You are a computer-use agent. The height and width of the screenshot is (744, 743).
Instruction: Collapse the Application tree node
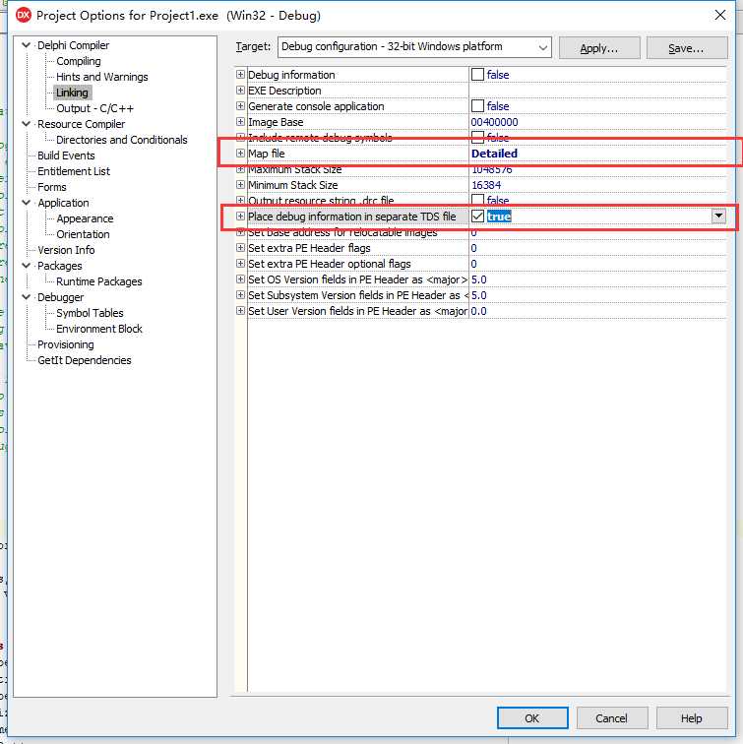point(27,203)
